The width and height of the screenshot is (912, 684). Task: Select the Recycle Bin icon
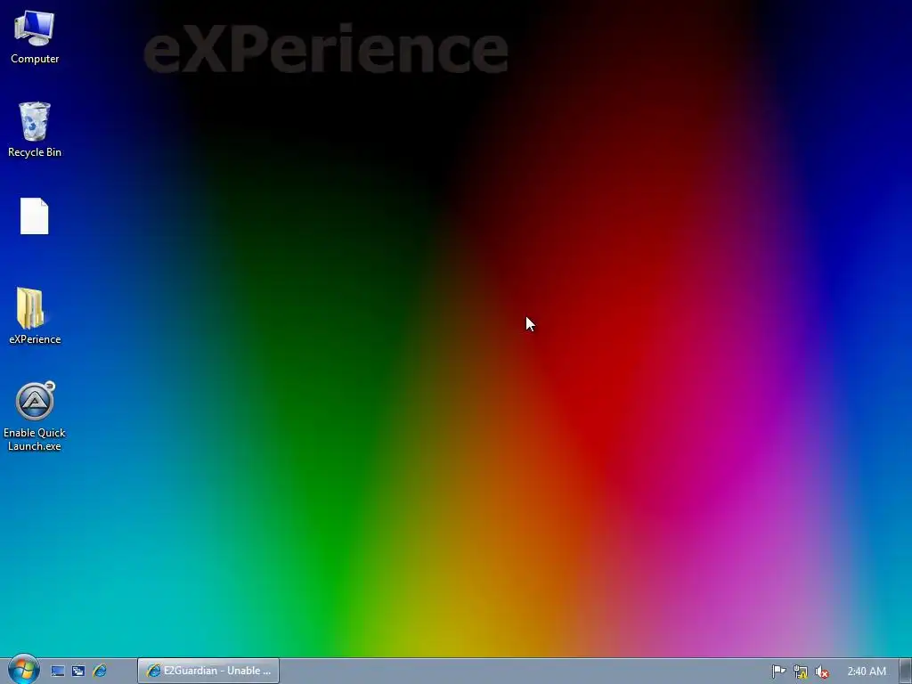[35, 130]
